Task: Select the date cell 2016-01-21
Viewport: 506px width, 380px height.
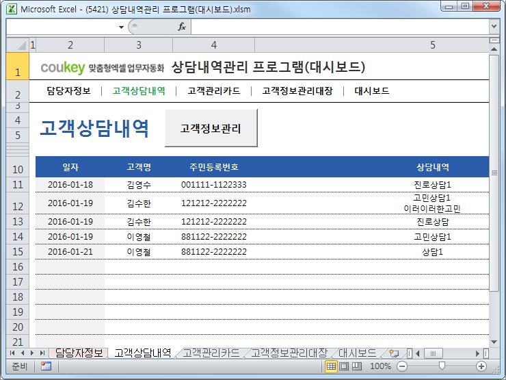Action: 70,252
